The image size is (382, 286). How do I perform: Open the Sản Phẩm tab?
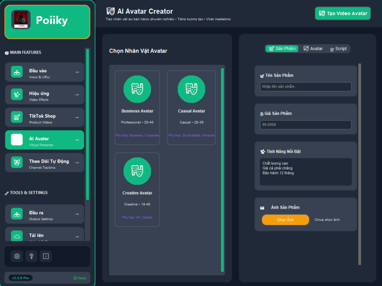coord(282,49)
